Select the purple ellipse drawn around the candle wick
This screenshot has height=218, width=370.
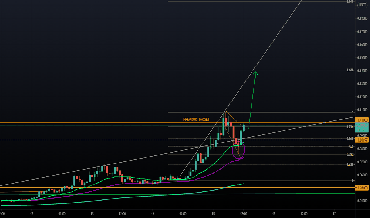click(x=239, y=150)
